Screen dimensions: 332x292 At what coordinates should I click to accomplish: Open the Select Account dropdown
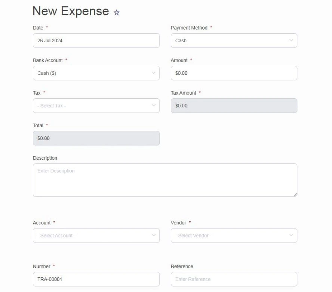tap(96, 236)
